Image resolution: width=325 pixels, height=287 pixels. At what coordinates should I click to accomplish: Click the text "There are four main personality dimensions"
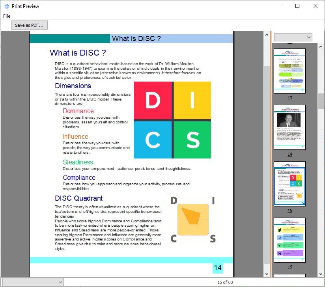93,99
